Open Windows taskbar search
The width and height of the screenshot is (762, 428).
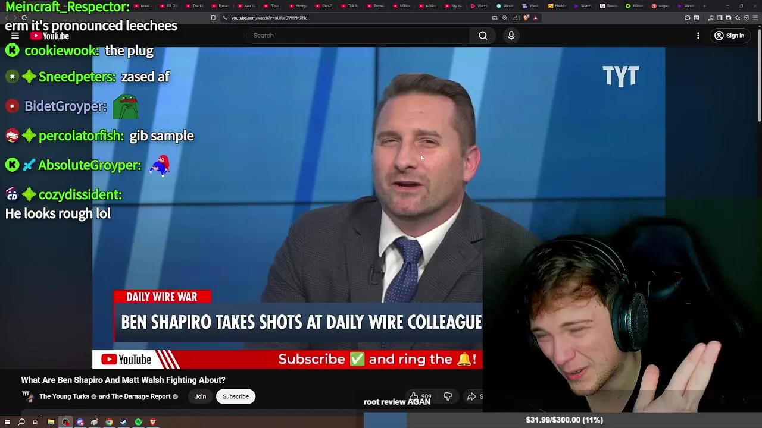coord(21,422)
